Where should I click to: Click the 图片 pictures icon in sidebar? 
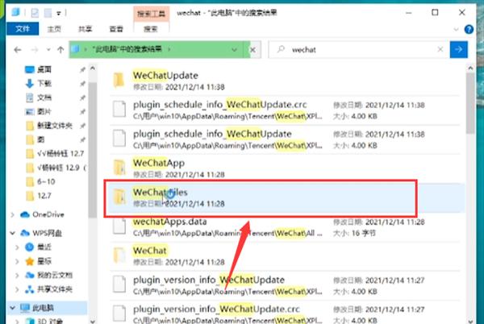pyautogui.click(x=30, y=111)
